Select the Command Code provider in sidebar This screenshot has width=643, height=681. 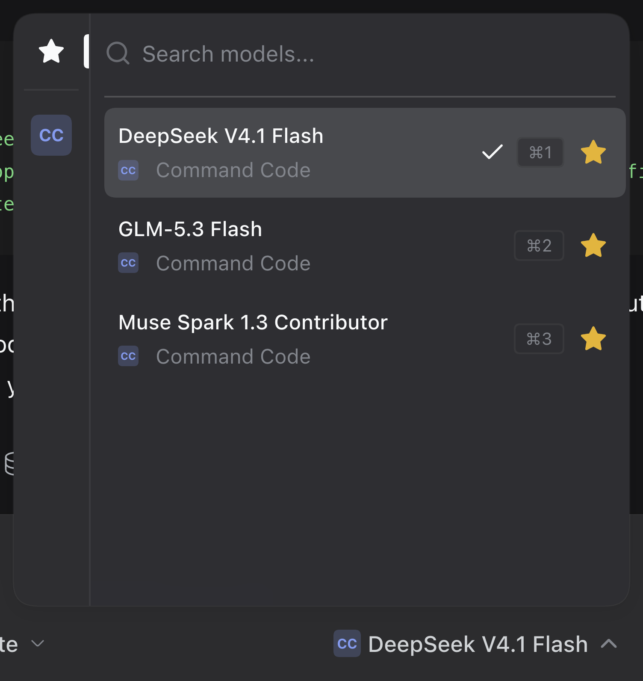51,135
